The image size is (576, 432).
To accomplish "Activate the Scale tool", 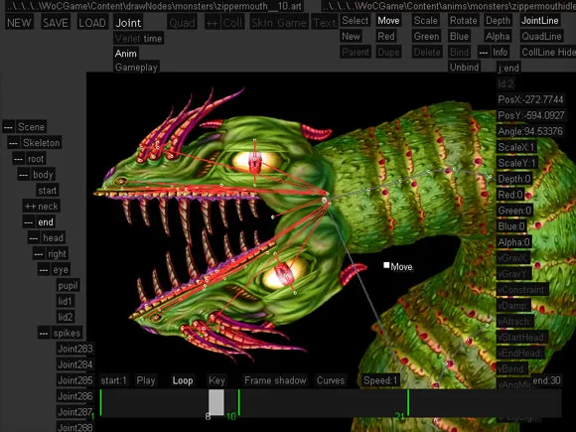I will (x=426, y=21).
